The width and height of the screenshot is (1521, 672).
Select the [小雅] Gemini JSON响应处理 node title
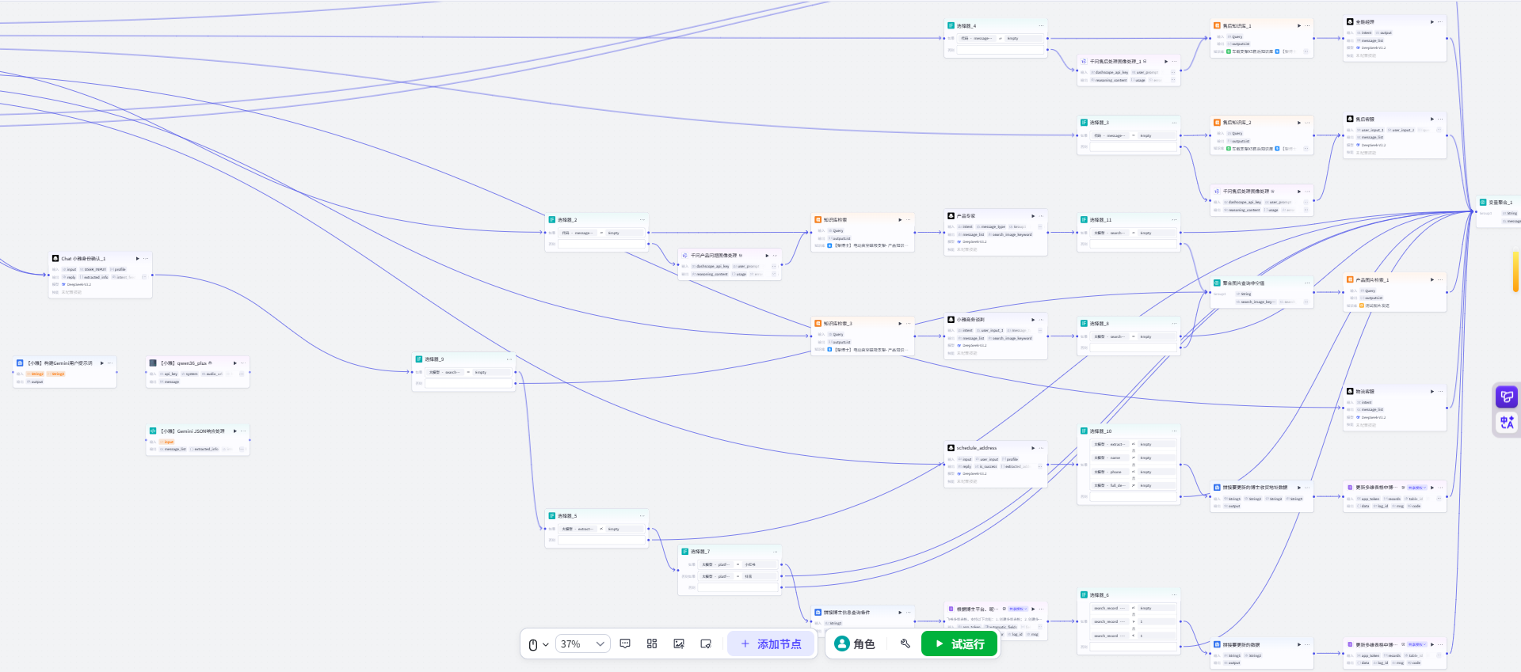(x=193, y=431)
